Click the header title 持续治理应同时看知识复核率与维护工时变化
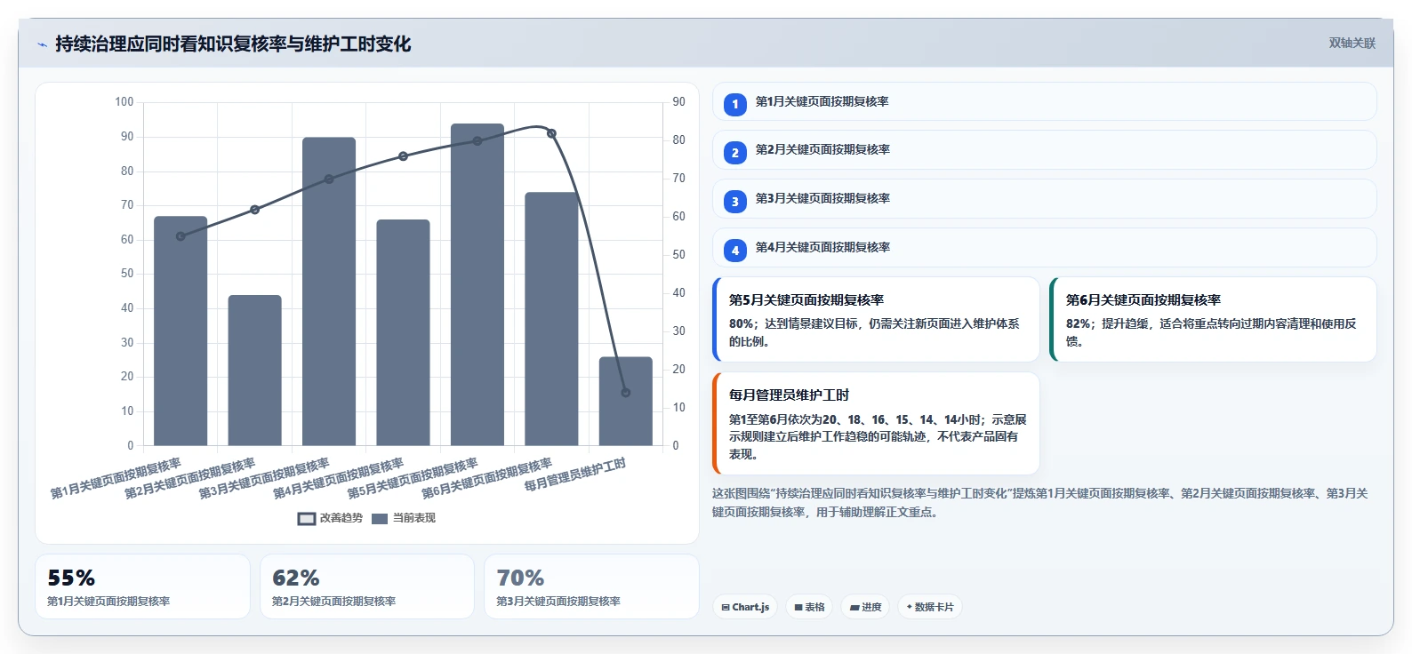The image size is (1412, 654). [x=233, y=44]
